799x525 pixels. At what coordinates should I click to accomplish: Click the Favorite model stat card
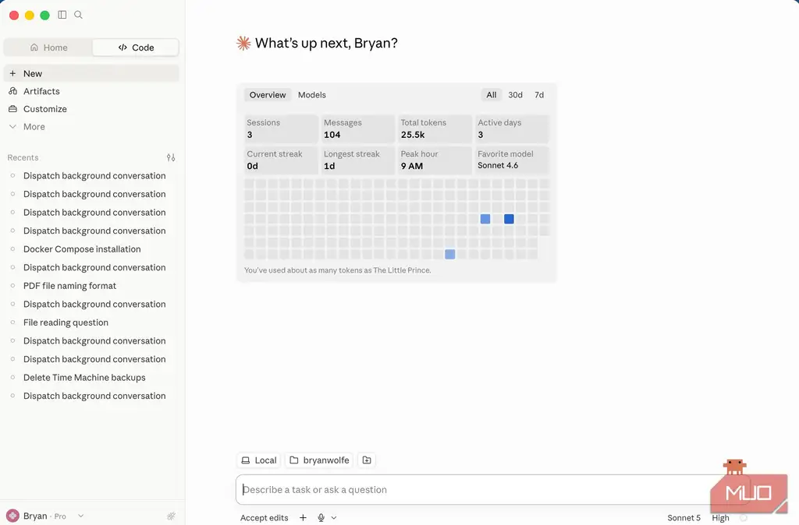point(512,160)
